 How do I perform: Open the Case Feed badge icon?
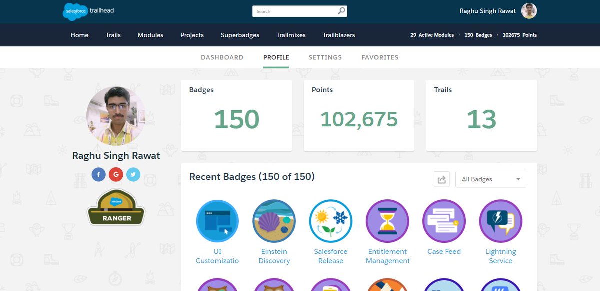pos(444,221)
